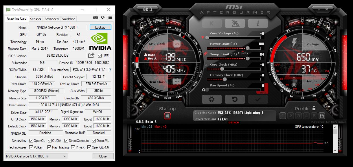Viewport: 353px width, 167px height.
Task: Refresh GPU-Z with the circular arrows icon
Action: pos(103,17)
